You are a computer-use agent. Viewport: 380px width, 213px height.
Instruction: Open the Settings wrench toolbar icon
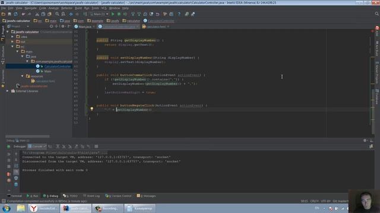165,14
